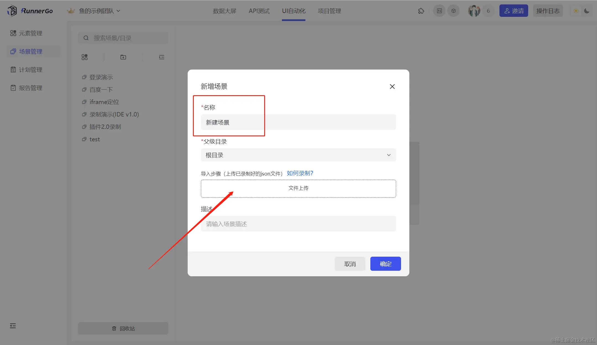Open the 鱼的示例团队 team switcher dropdown
Image resolution: width=597 pixels, height=345 pixels.
coord(99,11)
